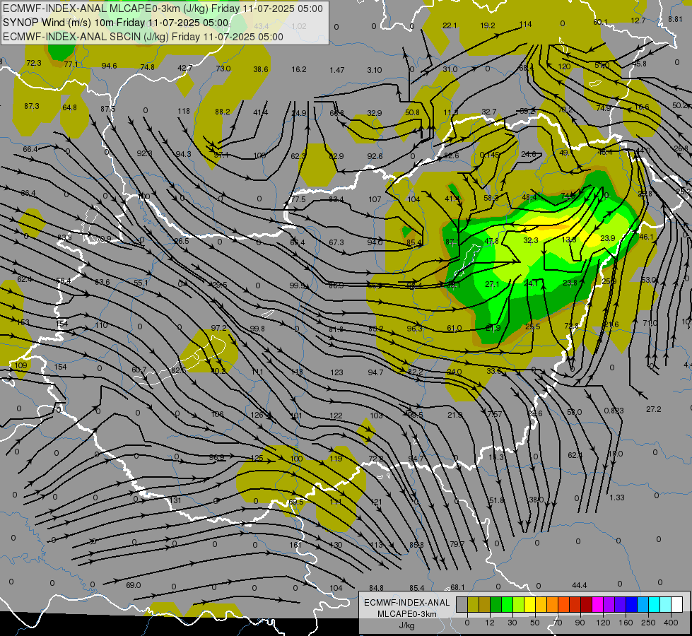Select the pure yellow legend swatch
This screenshot has width=692, height=636.
pyautogui.click(x=529, y=605)
